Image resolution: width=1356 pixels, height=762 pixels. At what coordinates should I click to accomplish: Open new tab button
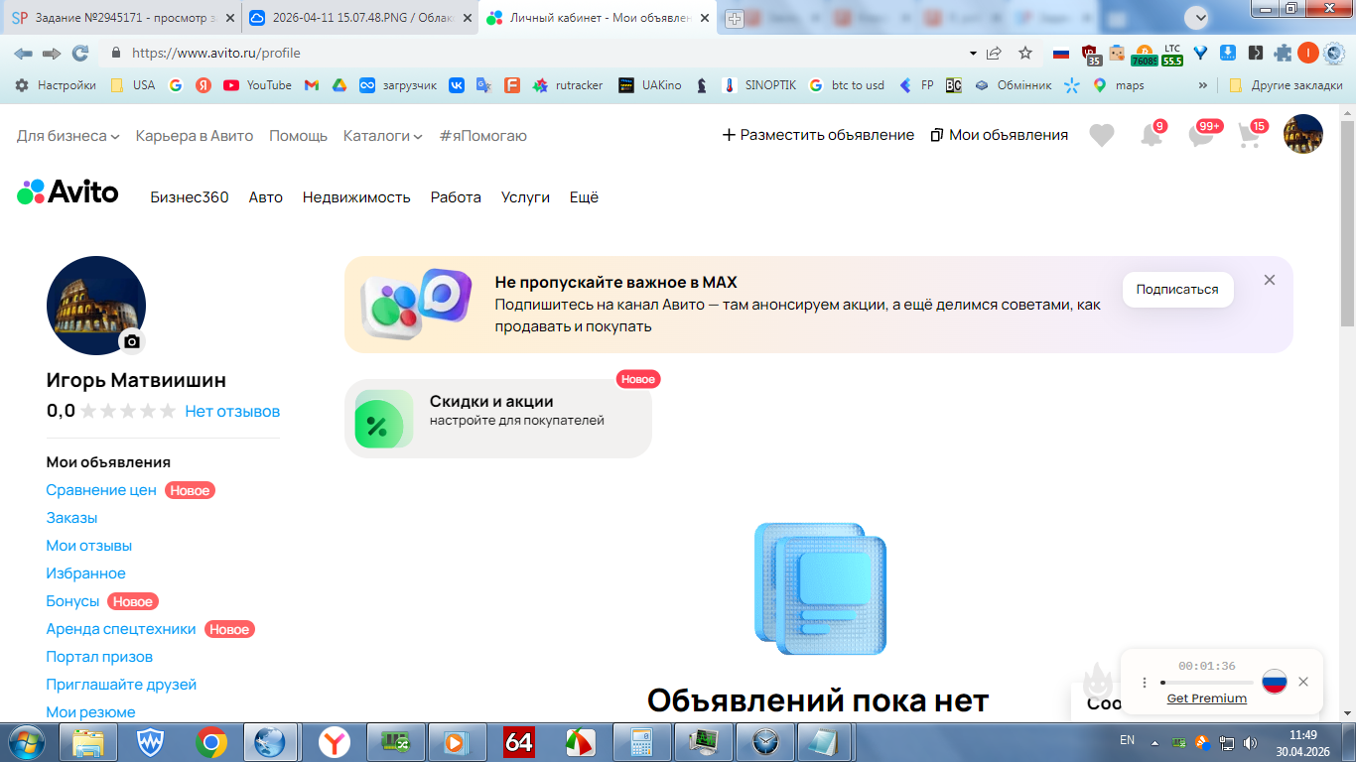pyautogui.click(x=735, y=18)
